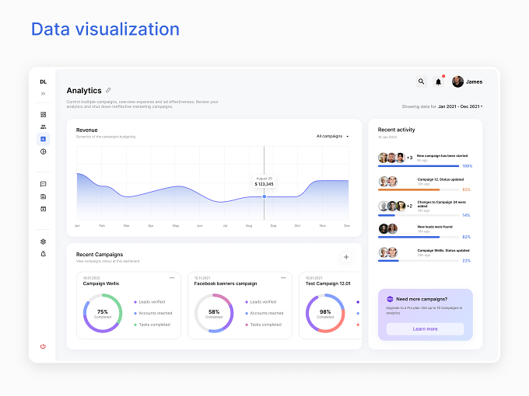Click the dashboard grid icon in sidebar
Image resolution: width=529 pixels, height=396 pixels.
pyautogui.click(x=44, y=114)
